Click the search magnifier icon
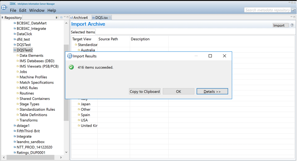This screenshot has width=297, height=161. click(x=293, y=10)
